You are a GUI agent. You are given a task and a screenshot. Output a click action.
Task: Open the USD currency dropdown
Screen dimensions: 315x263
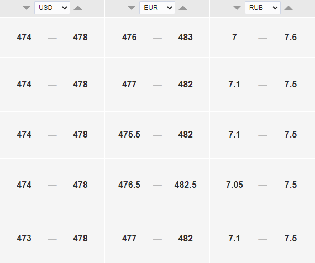click(x=53, y=8)
